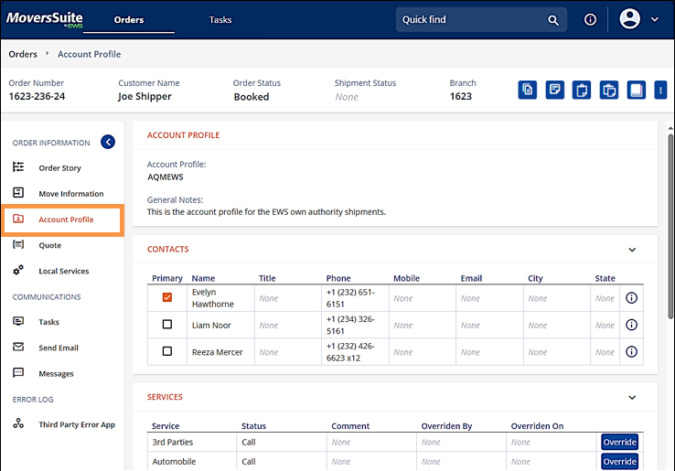Screen dimensions: 675x471
Task: Show info for Reeza Mercer contact
Action: [631, 352]
